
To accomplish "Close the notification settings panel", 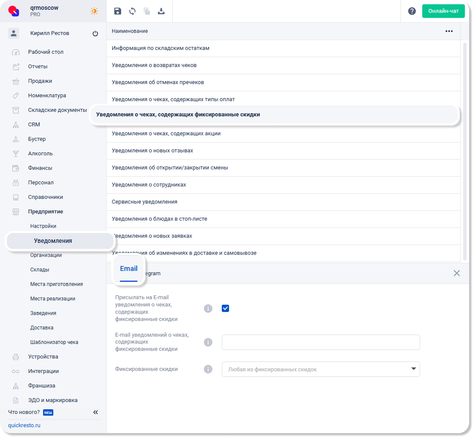I will 457,273.
